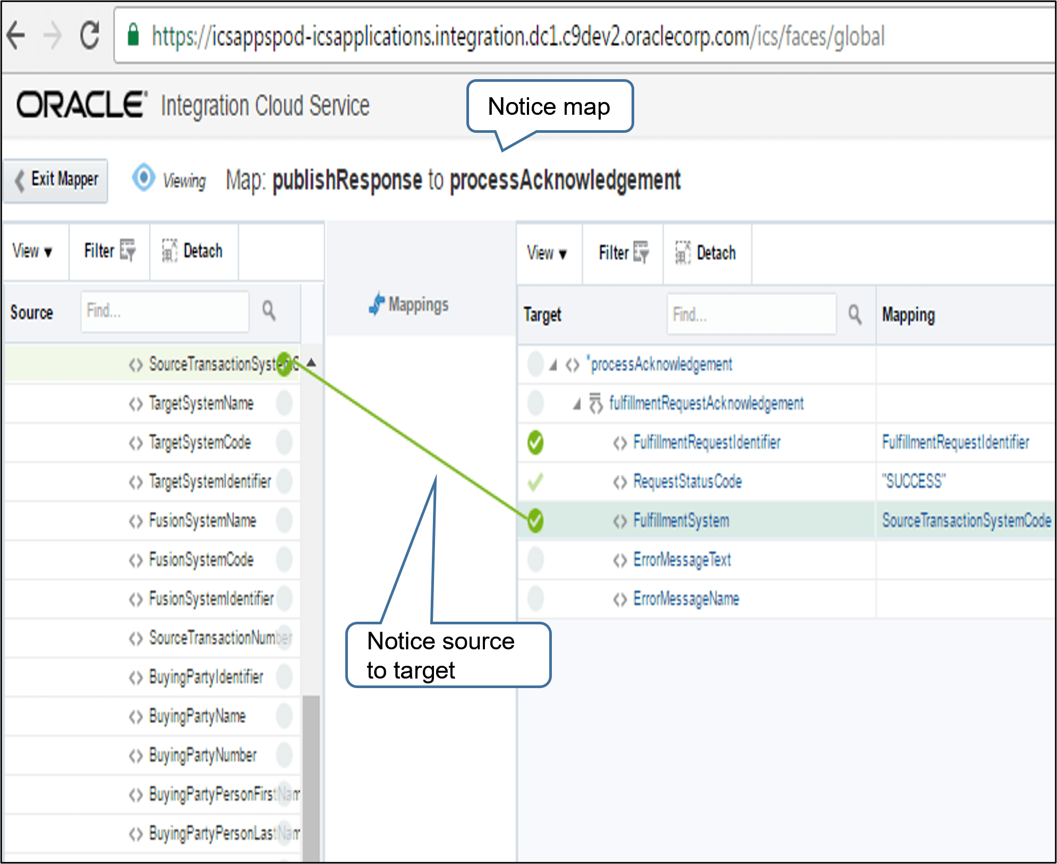Click Filter icon in Source toolbar
This screenshot has height=864, width=1057.
click(x=127, y=250)
